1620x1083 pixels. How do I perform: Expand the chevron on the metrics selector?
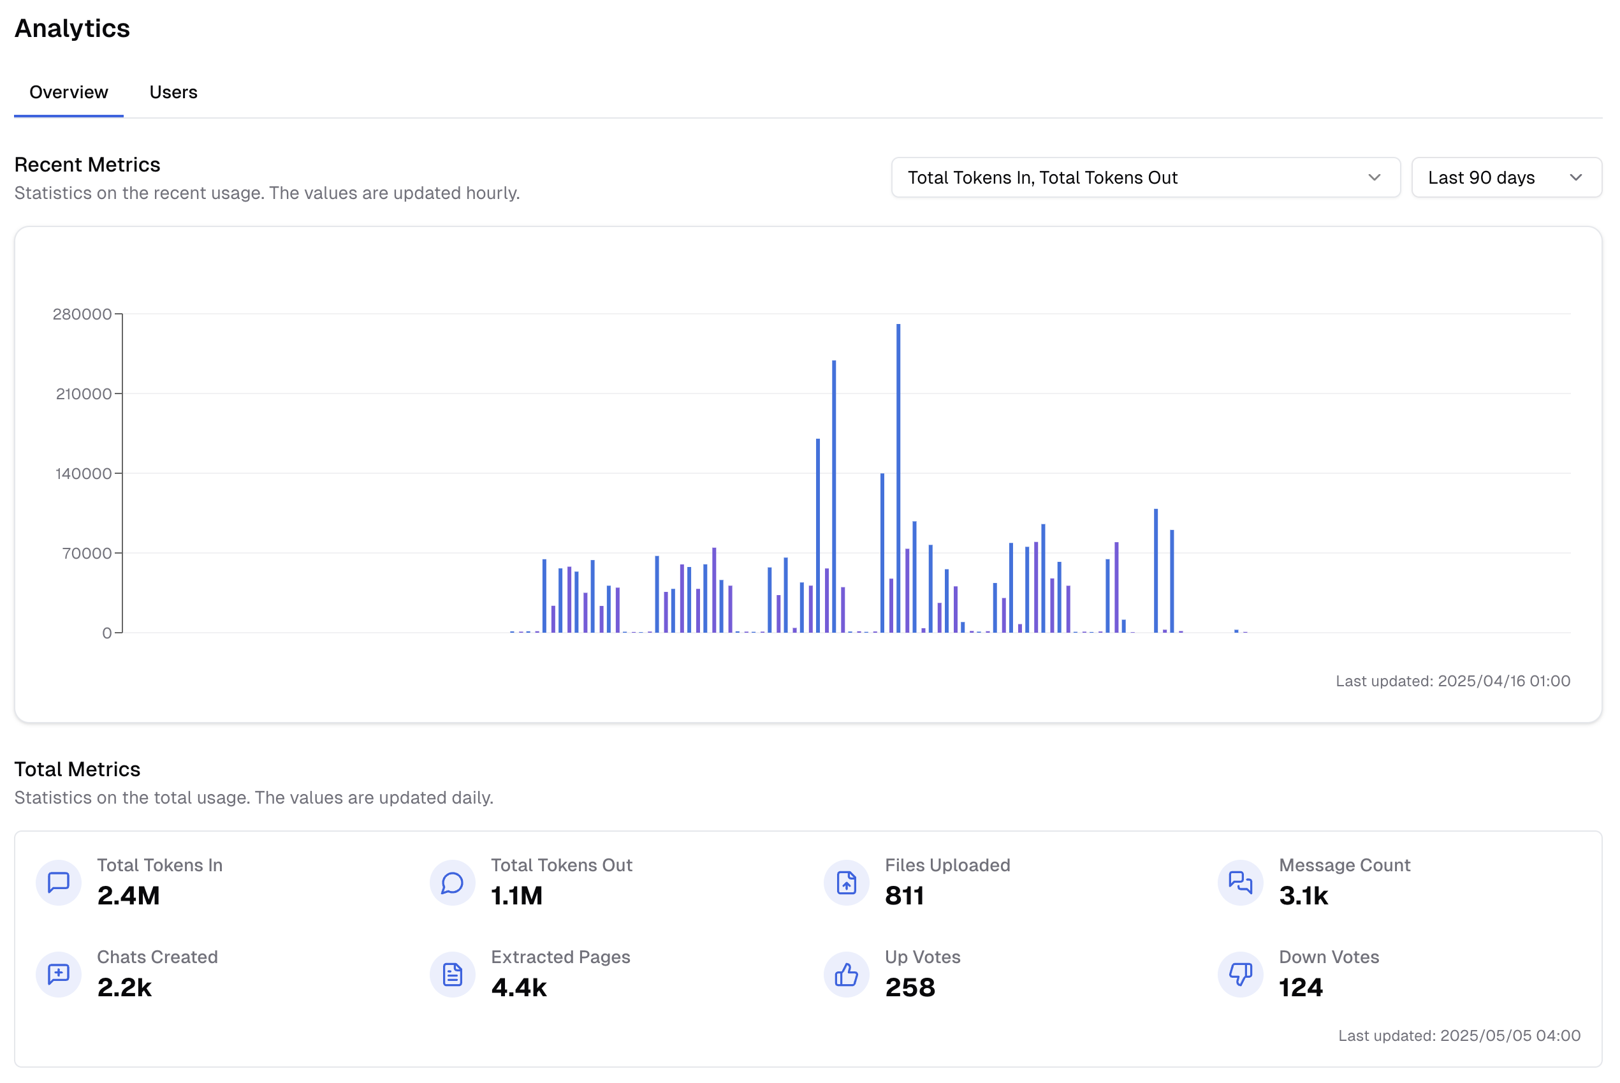(1375, 177)
